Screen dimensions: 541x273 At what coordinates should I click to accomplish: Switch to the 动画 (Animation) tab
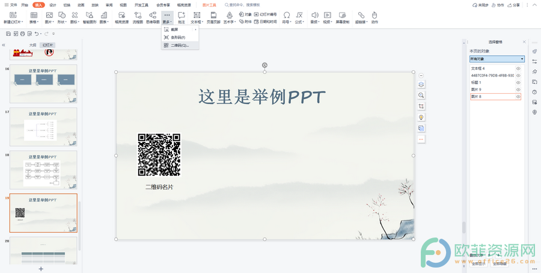[81, 5]
